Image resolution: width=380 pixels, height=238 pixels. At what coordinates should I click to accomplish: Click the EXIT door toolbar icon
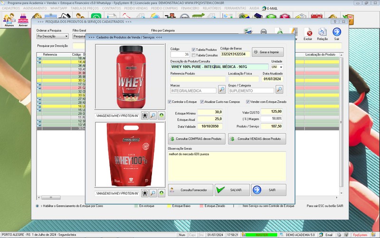coord(348,19)
